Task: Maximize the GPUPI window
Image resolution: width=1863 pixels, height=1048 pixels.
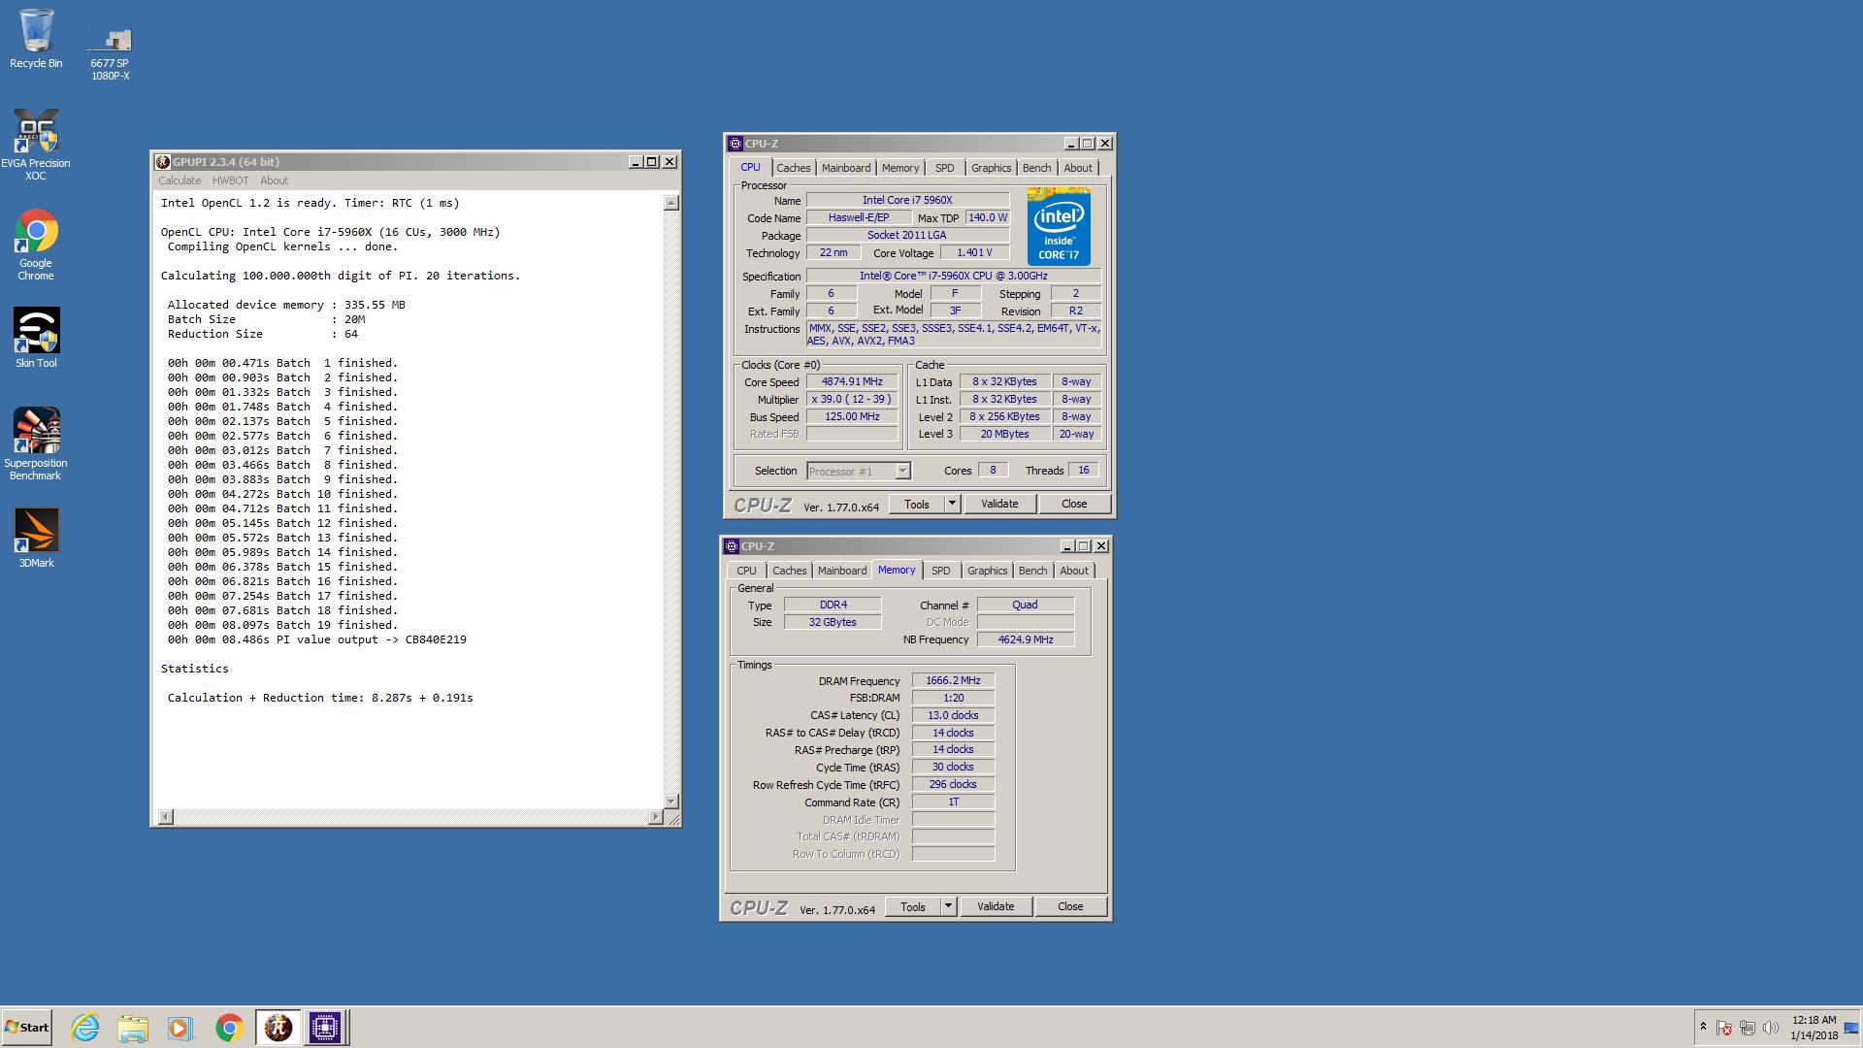Action: point(652,162)
